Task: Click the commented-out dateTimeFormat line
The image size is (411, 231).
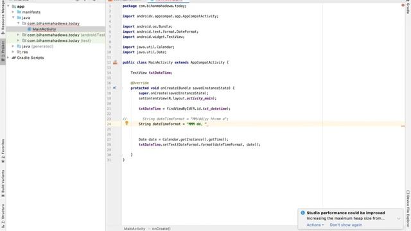Action: (175, 119)
